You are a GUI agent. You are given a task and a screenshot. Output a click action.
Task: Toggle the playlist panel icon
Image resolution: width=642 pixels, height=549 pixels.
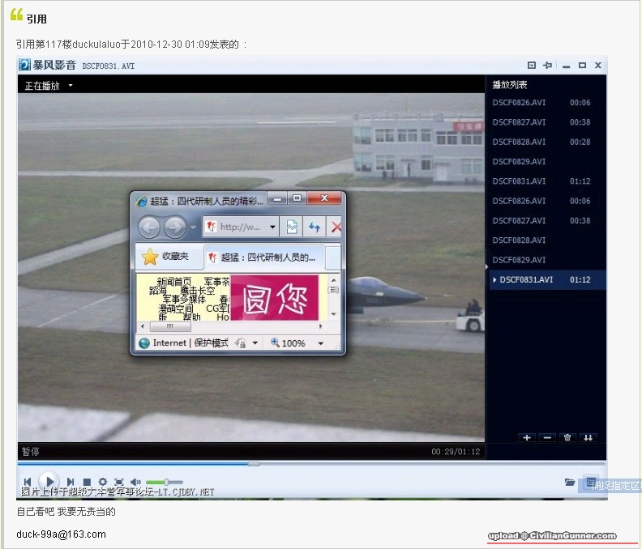[x=591, y=482]
